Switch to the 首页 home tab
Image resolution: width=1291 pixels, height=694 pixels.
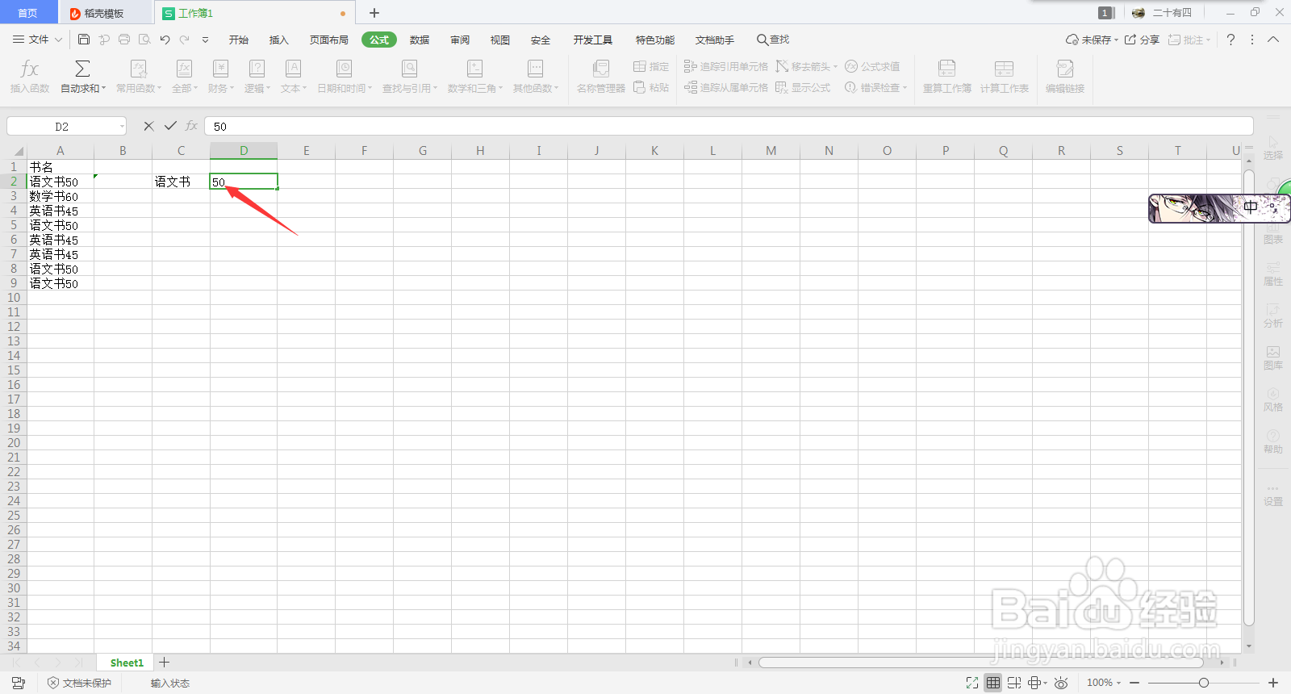[x=27, y=13]
